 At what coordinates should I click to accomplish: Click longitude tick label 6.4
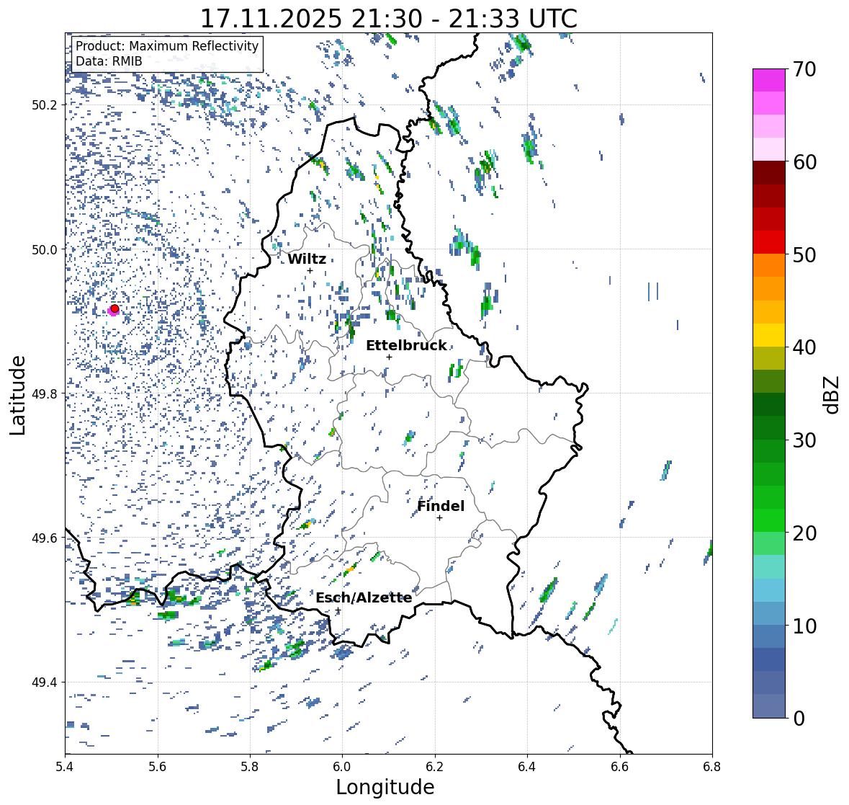(x=527, y=767)
